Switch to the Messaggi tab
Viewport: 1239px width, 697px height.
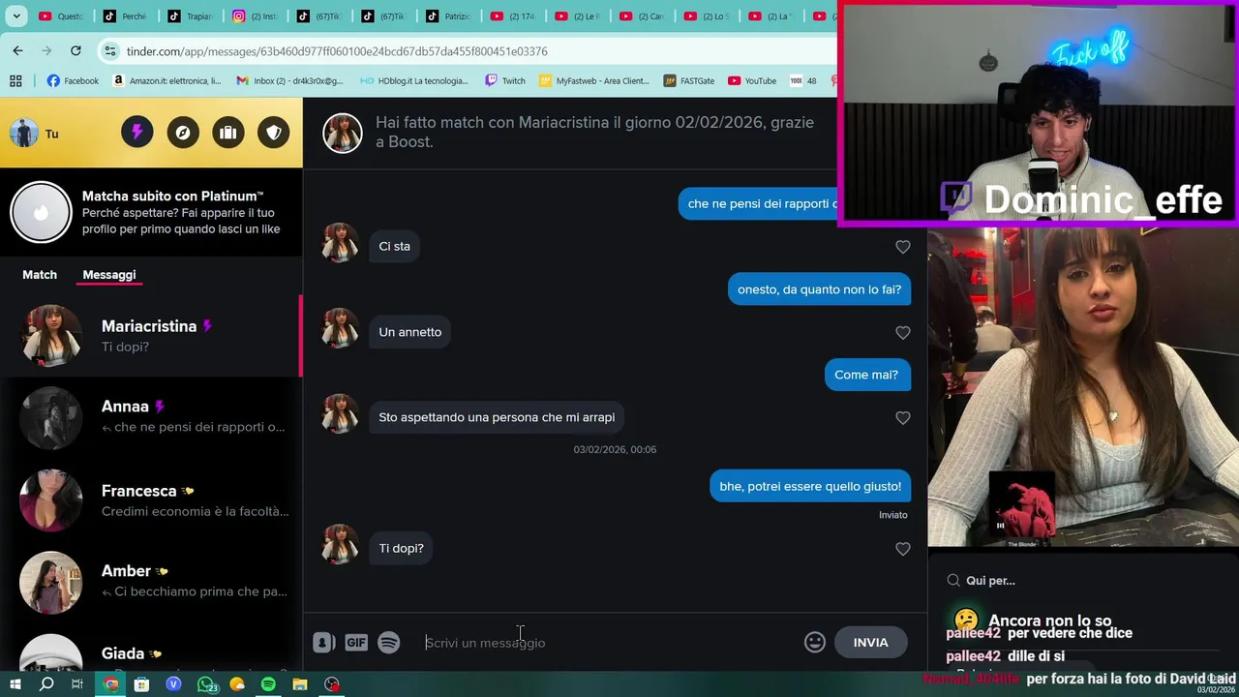point(109,275)
